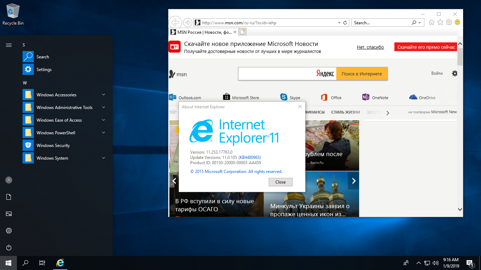The width and height of the screenshot is (481, 270).
Task: Open the notification center icon
Action: (470, 263)
